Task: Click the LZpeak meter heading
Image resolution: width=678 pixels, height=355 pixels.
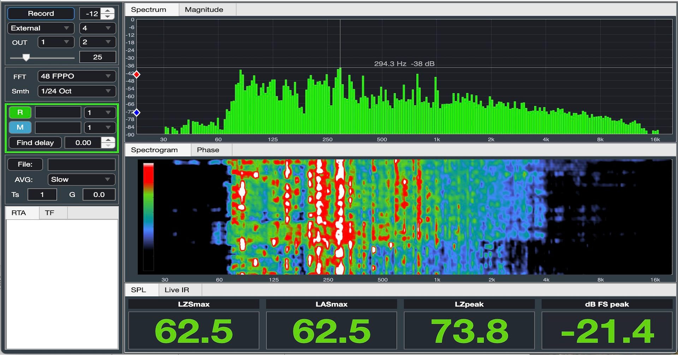Action: coord(469,304)
